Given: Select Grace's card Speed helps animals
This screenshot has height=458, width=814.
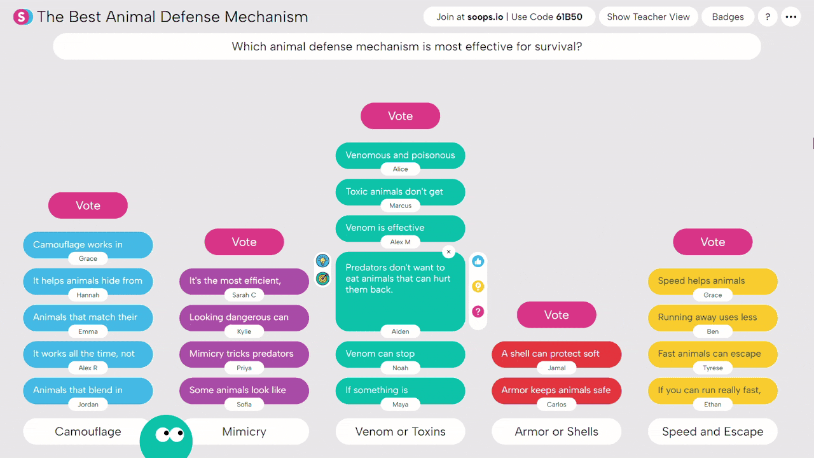Looking at the screenshot, I should (712, 281).
